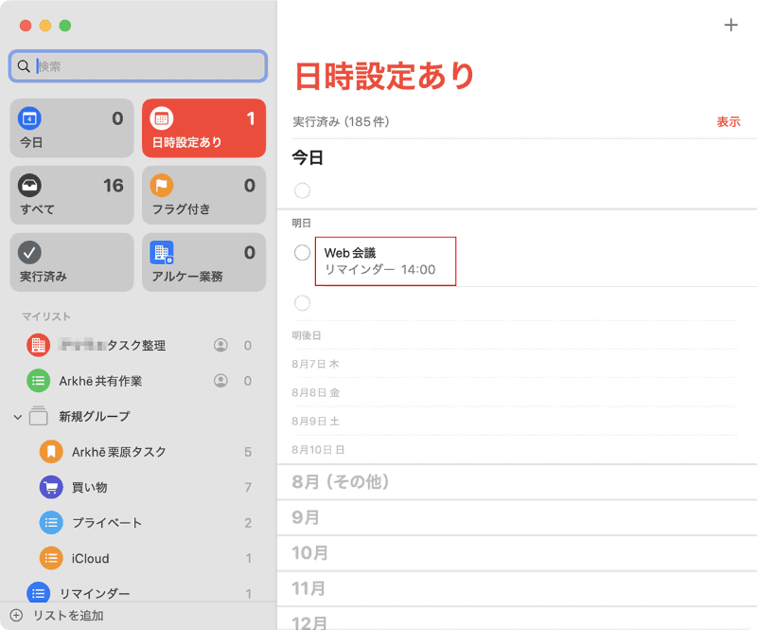Open the すべて tray icon tile
This screenshot has height=630, width=757.
72,195
